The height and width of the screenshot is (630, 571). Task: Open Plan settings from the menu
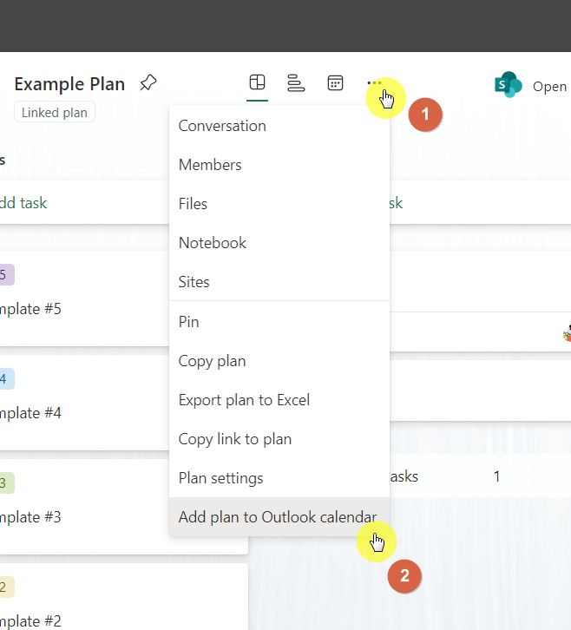coord(279,478)
